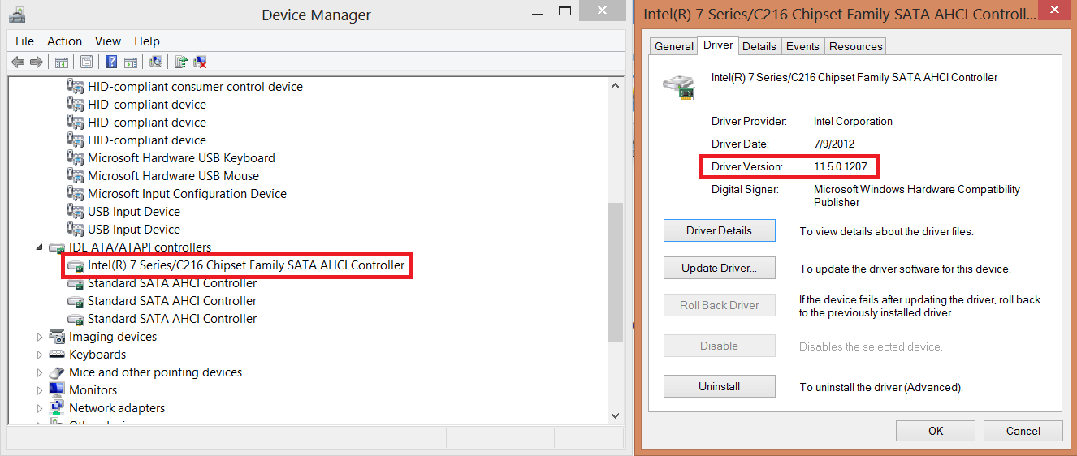Expand the Monitors node

coord(40,390)
